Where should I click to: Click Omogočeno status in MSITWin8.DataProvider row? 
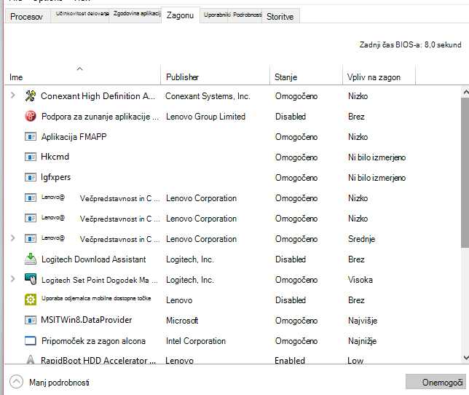[x=296, y=321]
